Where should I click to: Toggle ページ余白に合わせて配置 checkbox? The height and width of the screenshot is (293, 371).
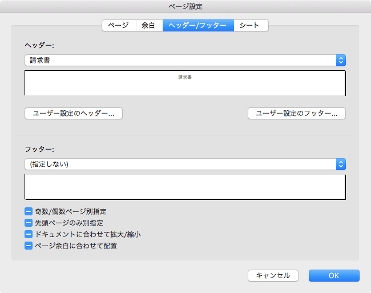pyautogui.click(x=29, y=246)
